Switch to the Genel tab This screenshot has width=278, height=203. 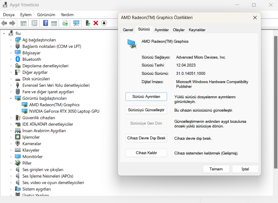(128, 30)
